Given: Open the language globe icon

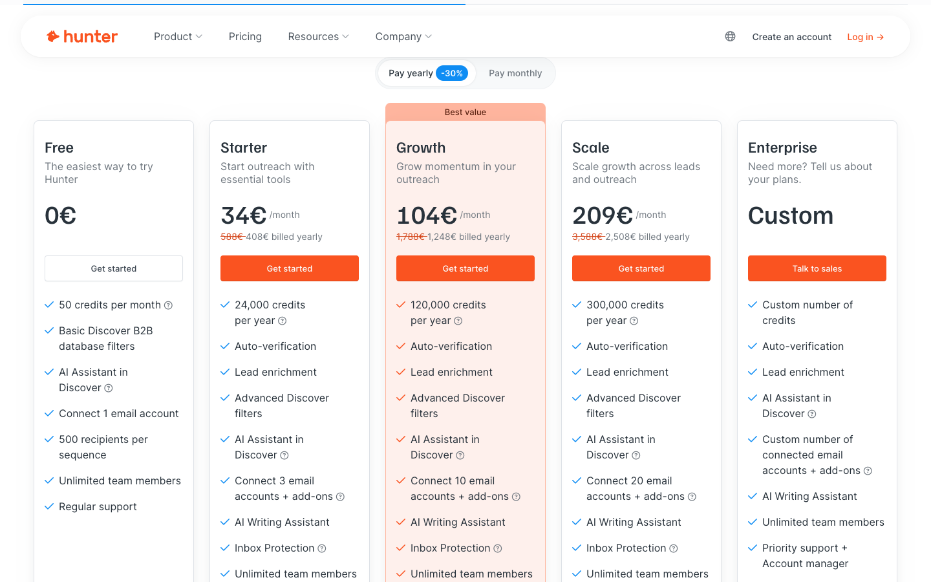Looking at the screenshot, I should pos(730,37).
